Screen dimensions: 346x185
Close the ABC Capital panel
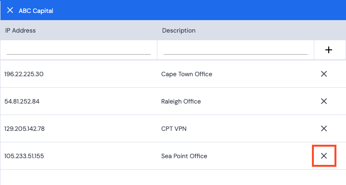tap(10, 10)
